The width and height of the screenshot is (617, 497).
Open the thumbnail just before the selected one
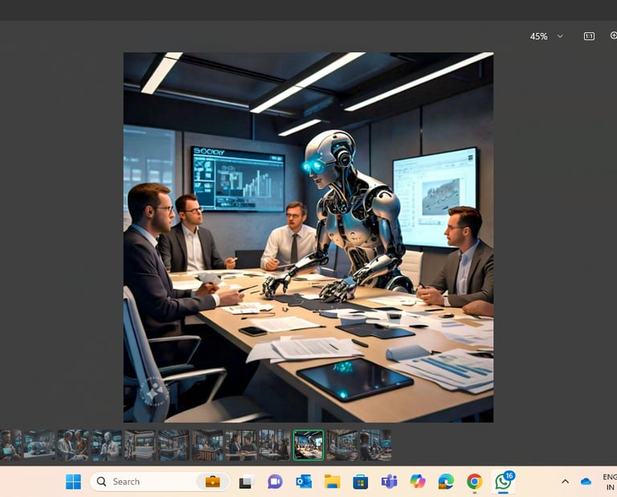click(275, 445)
